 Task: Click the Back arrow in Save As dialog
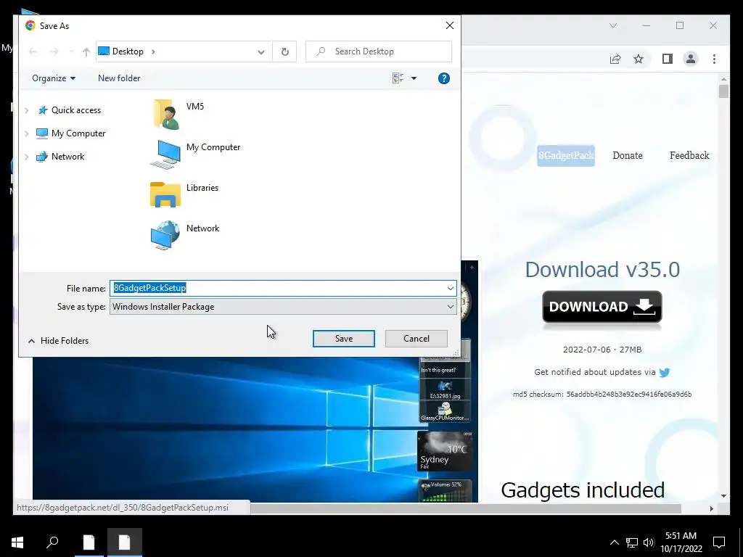click(33, 51)
